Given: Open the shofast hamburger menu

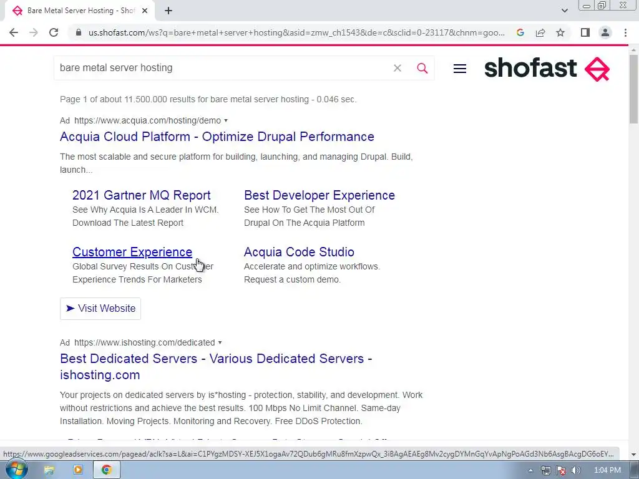Looking at the screenshot, I should coord(460,69).
